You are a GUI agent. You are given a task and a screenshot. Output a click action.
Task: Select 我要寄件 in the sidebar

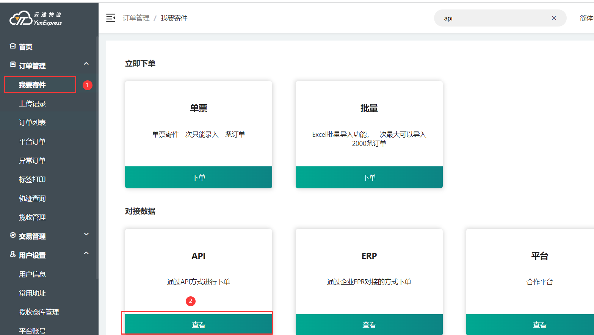click(32, 85)
